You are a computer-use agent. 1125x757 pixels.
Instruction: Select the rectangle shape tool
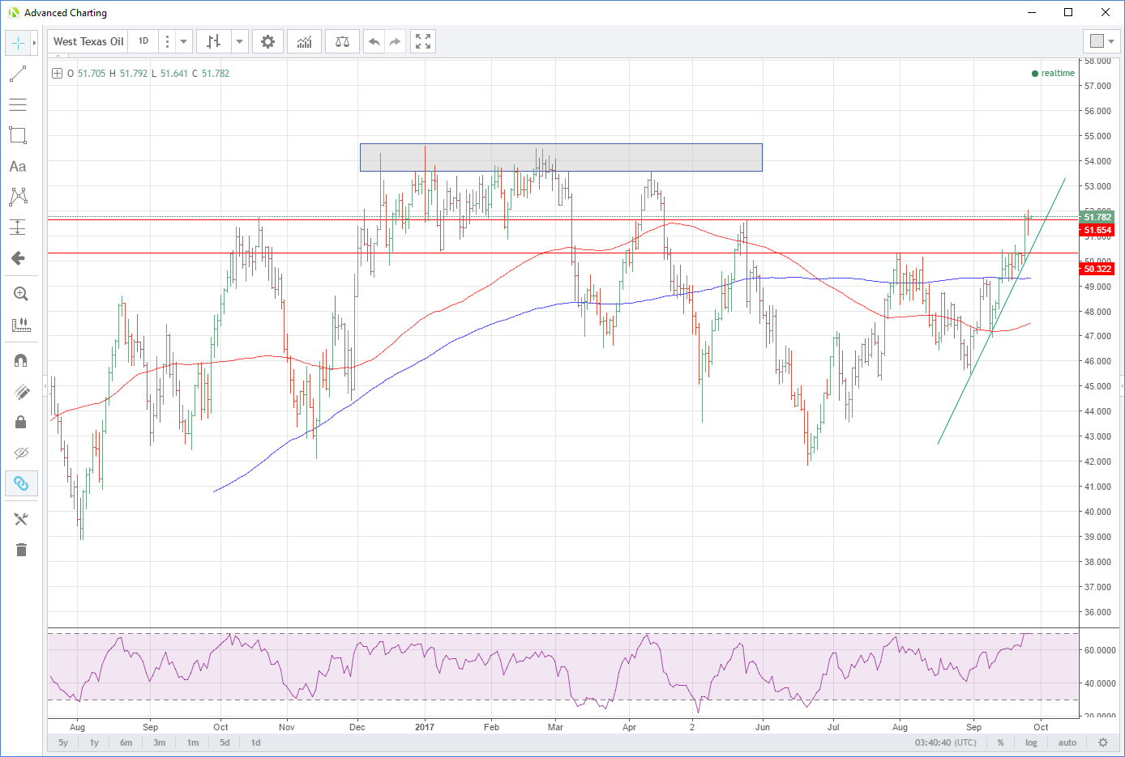(x=18, y=135)
